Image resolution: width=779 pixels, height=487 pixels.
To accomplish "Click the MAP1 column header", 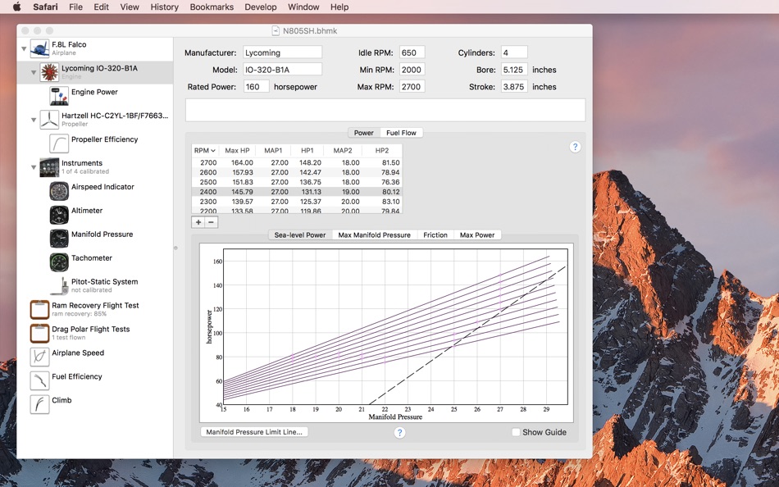I will point(273,151).
